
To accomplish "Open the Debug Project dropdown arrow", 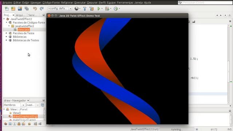I will 111,8.
